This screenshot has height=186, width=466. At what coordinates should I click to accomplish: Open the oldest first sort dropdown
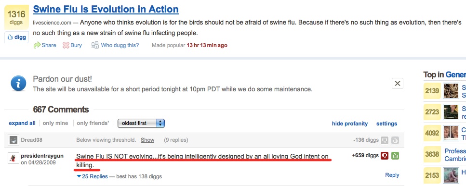pyautogui.click(x=141, y=123)
